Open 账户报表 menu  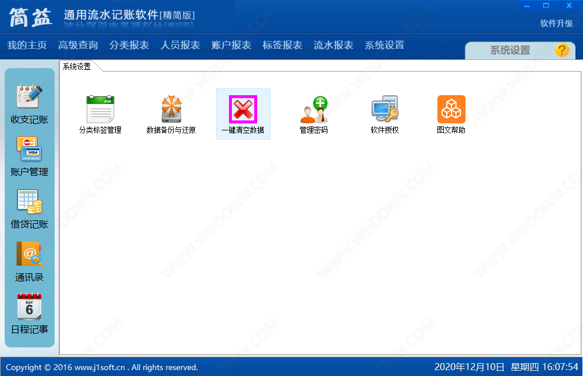231,45
